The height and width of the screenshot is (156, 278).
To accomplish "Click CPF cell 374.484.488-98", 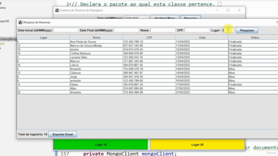I will pos(149,92).
